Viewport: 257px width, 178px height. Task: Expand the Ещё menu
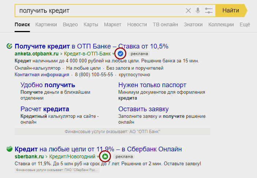point(245,24)
